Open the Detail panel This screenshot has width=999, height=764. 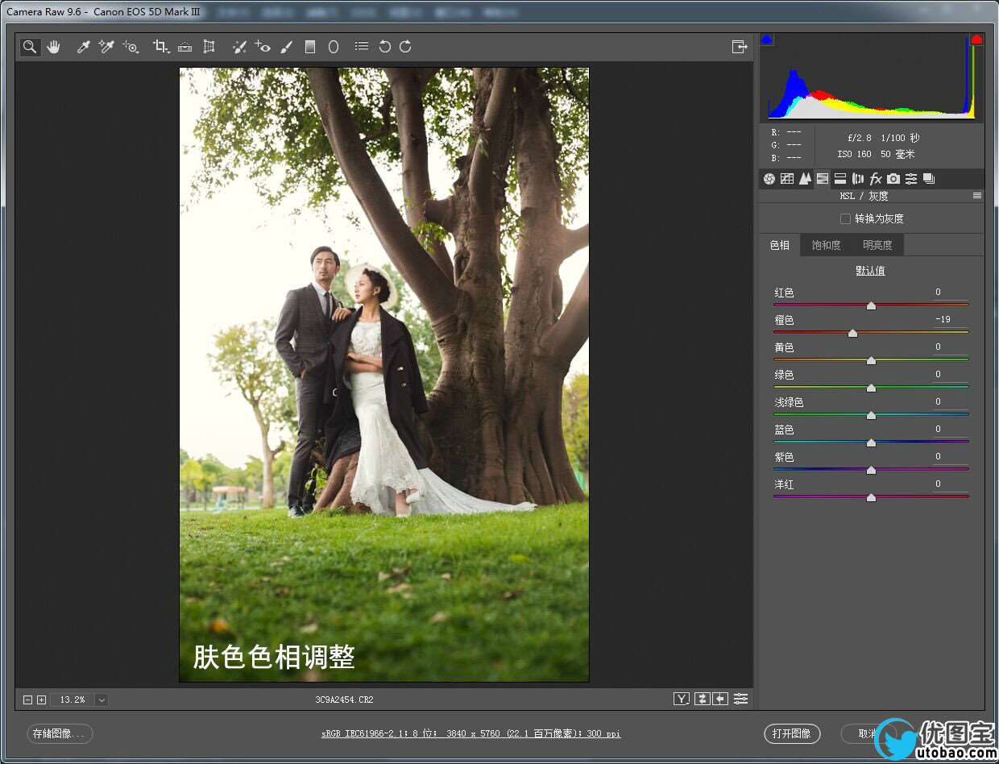(x=805, y=179)
